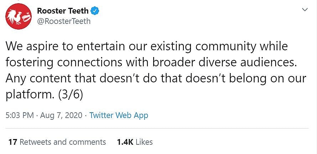Click the "Retweets and comments" label
The height and width of the screenshot is (154, 317).
coord(63,142)
